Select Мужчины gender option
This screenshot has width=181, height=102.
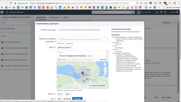pyautogui.click(x=67, y=99)
